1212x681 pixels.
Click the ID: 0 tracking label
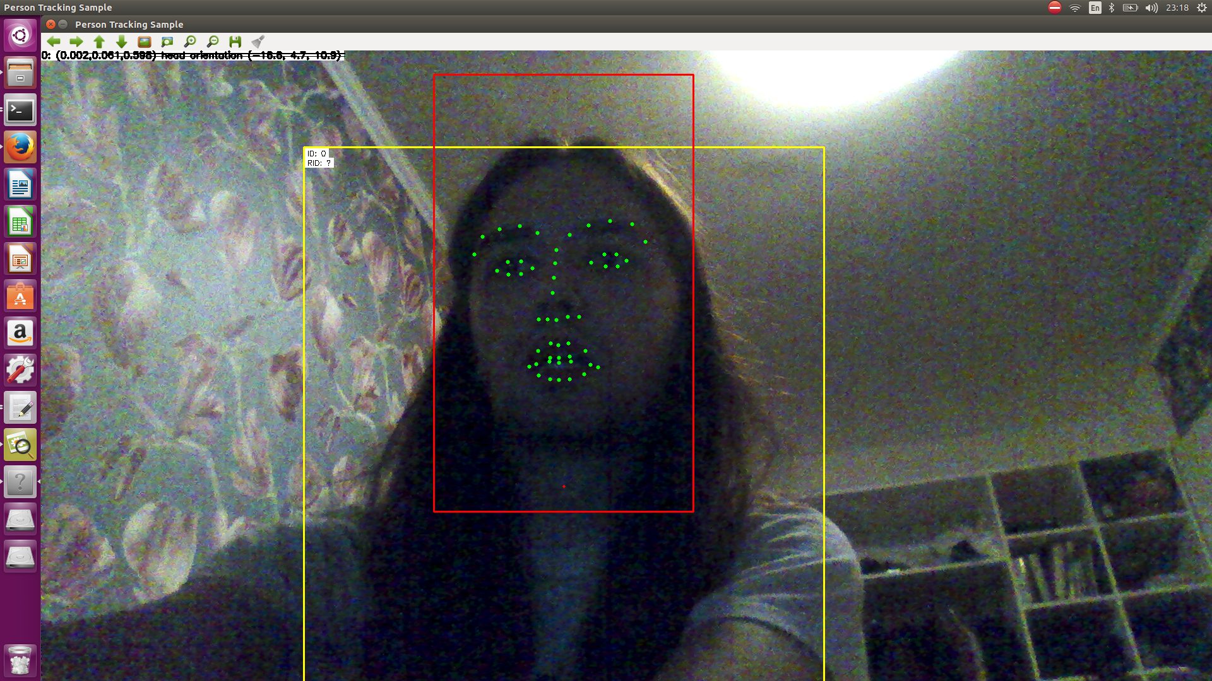(317, 154)
